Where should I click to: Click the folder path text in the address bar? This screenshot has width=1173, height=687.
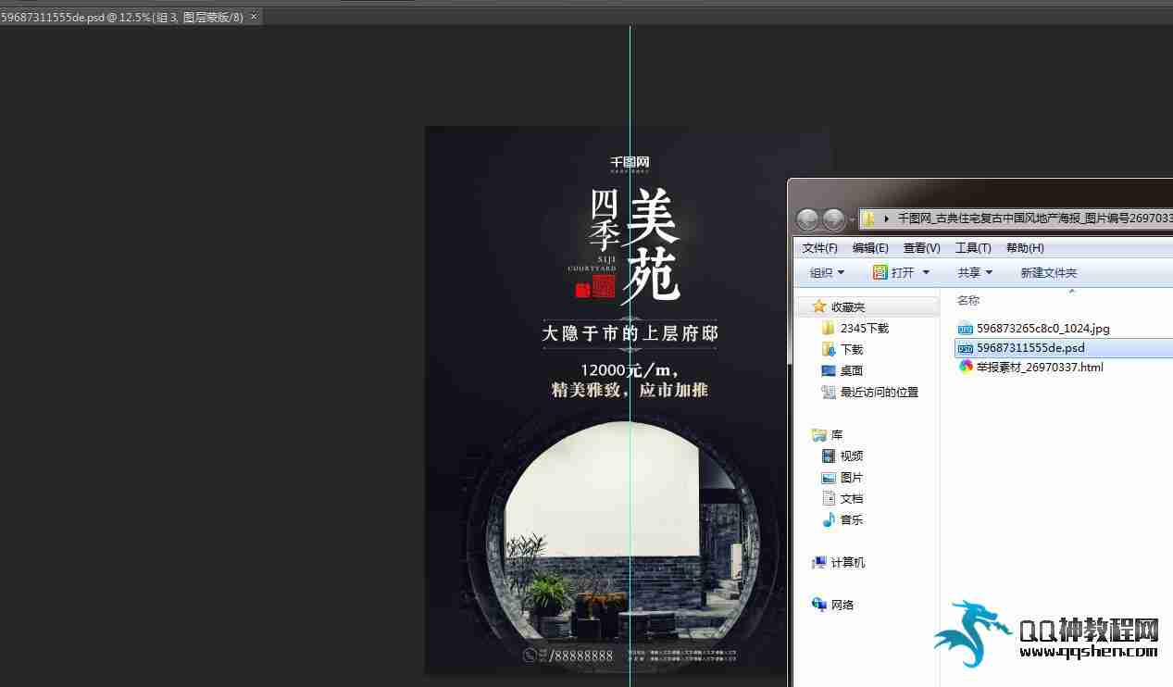(x=1034, y=219)
